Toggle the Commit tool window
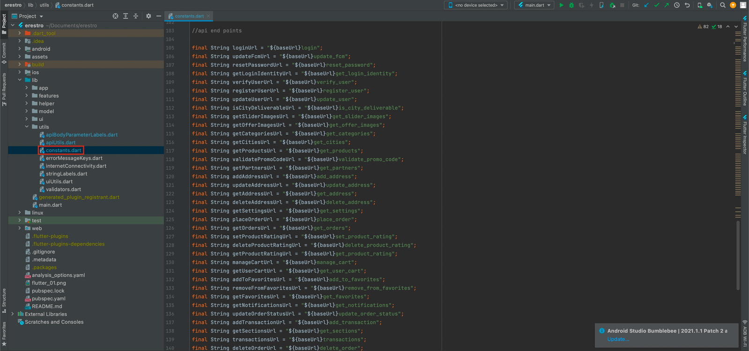Viewport: 749px width, 351px height. 4,53
